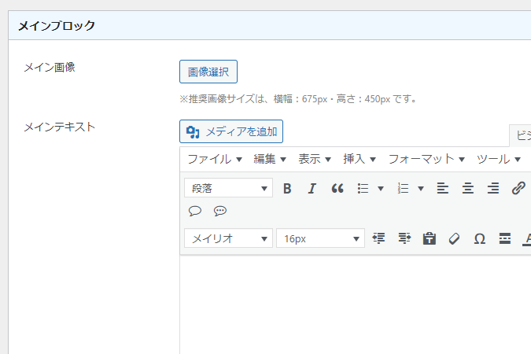This screenshot has height=354, width=531.
Task: Click the メインブロック section header
Action: [270, 25]
